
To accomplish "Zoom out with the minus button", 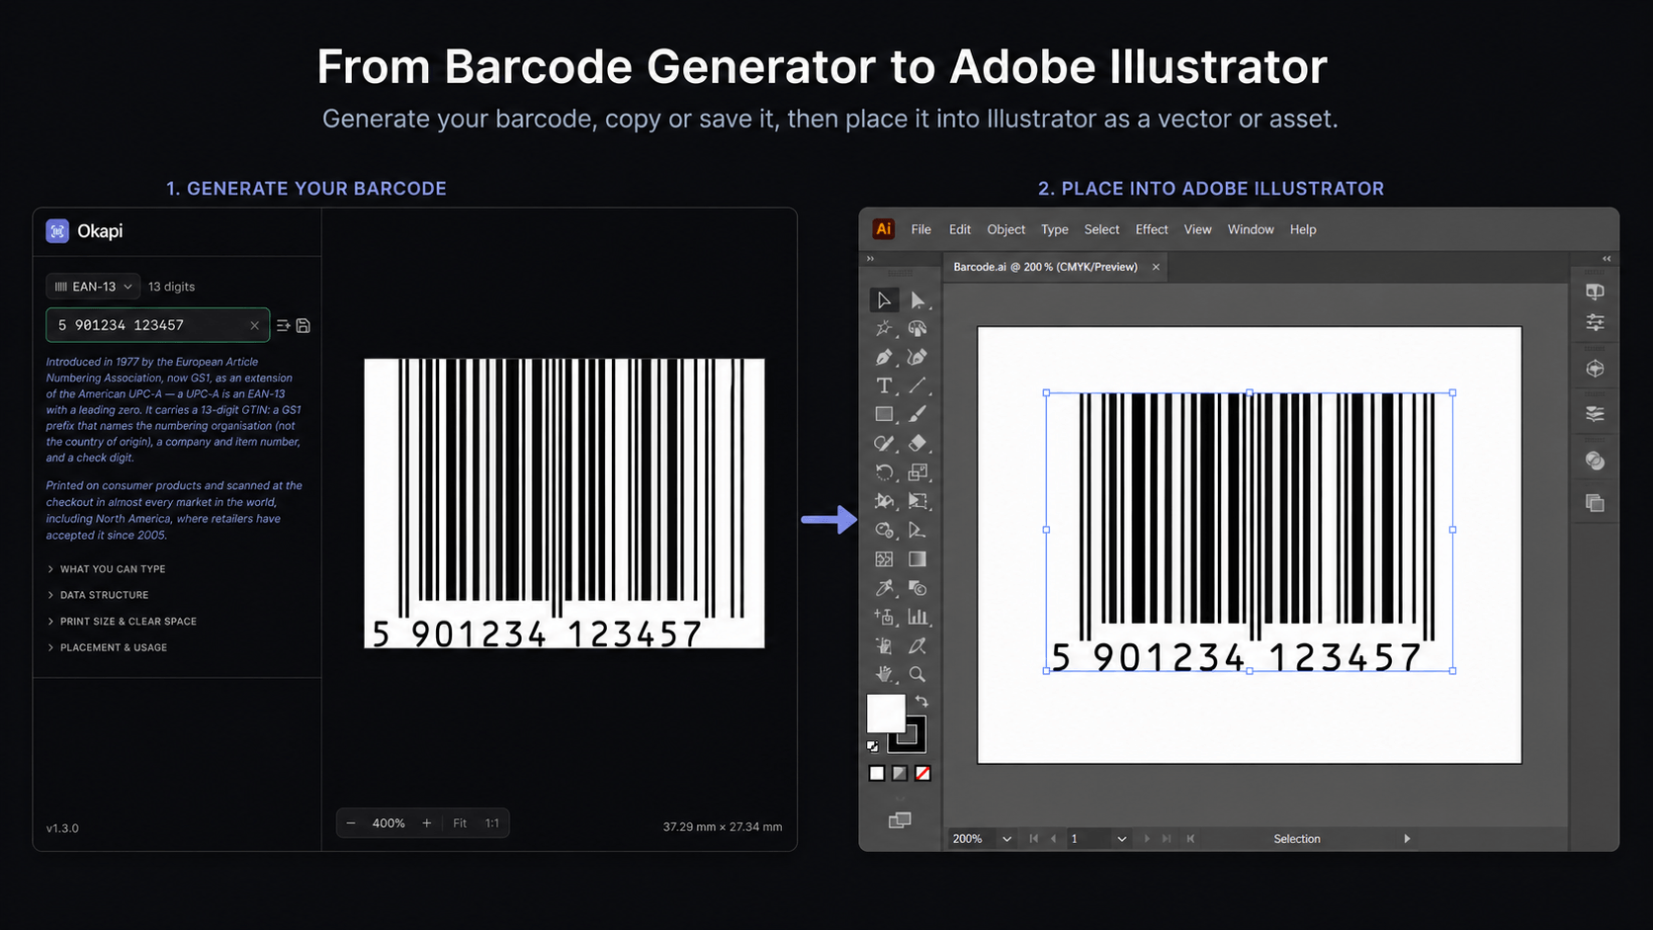I will [x=351, y=823].
